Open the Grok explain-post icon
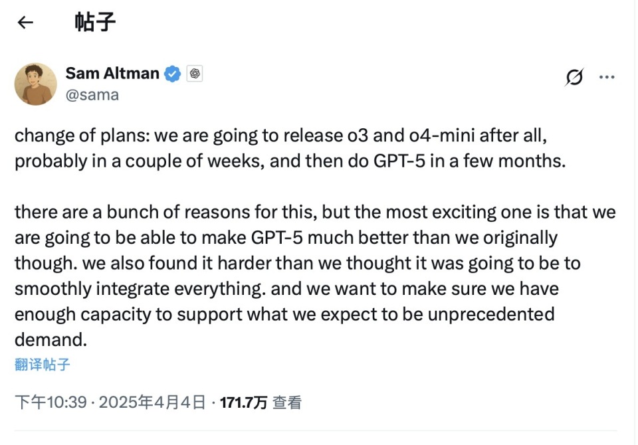The height and width of the screenshot is (445, 638). tap(574, 77)
